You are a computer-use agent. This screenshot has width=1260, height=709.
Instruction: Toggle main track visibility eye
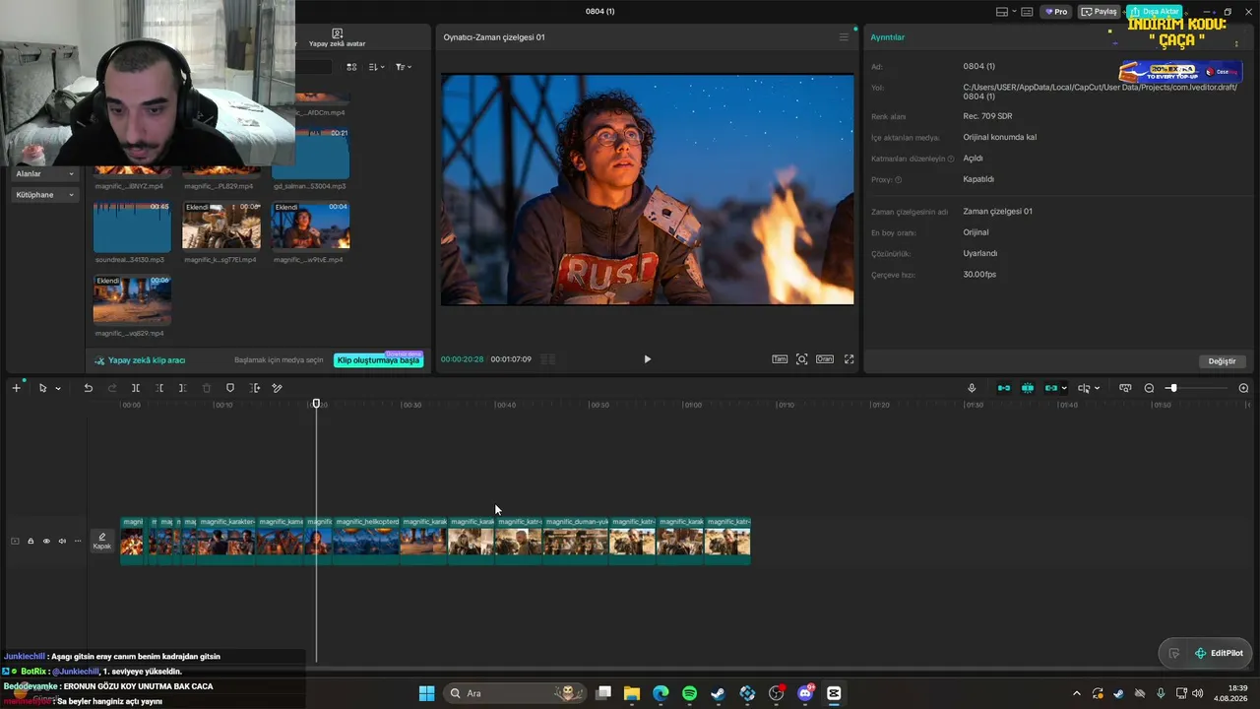[x=46, y=541]
